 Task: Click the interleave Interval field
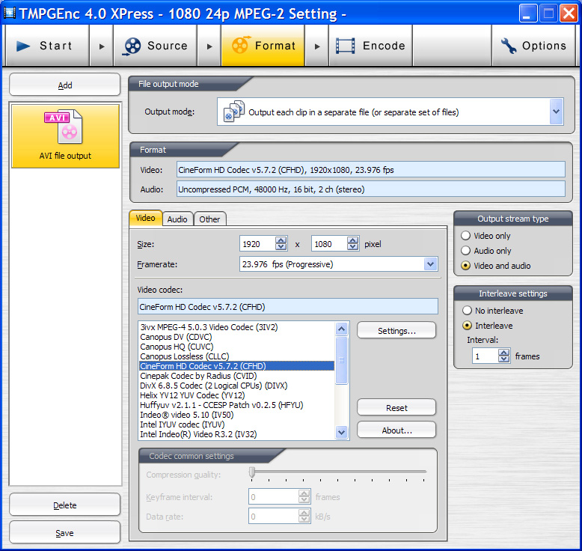pyautogui.click(x=485, y=356)
